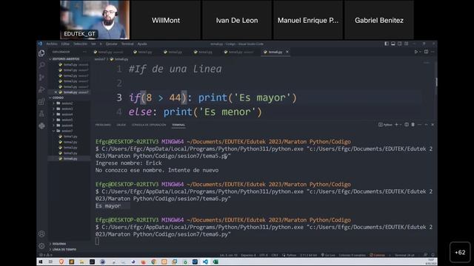Click the UTF-8 encoding status item

264,255
